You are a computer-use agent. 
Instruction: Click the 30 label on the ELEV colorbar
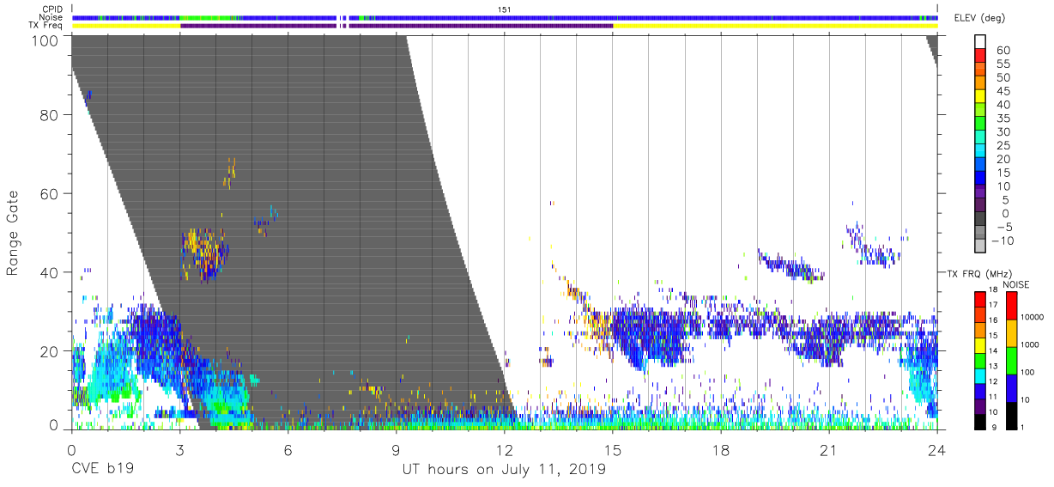1003,132
